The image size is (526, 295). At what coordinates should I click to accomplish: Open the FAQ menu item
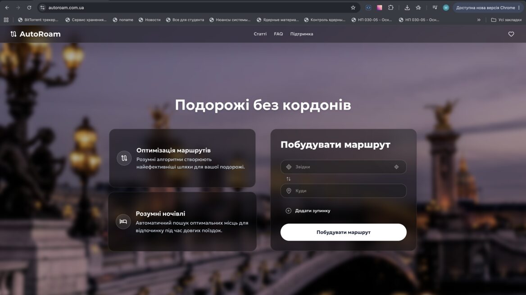(278, 34)
